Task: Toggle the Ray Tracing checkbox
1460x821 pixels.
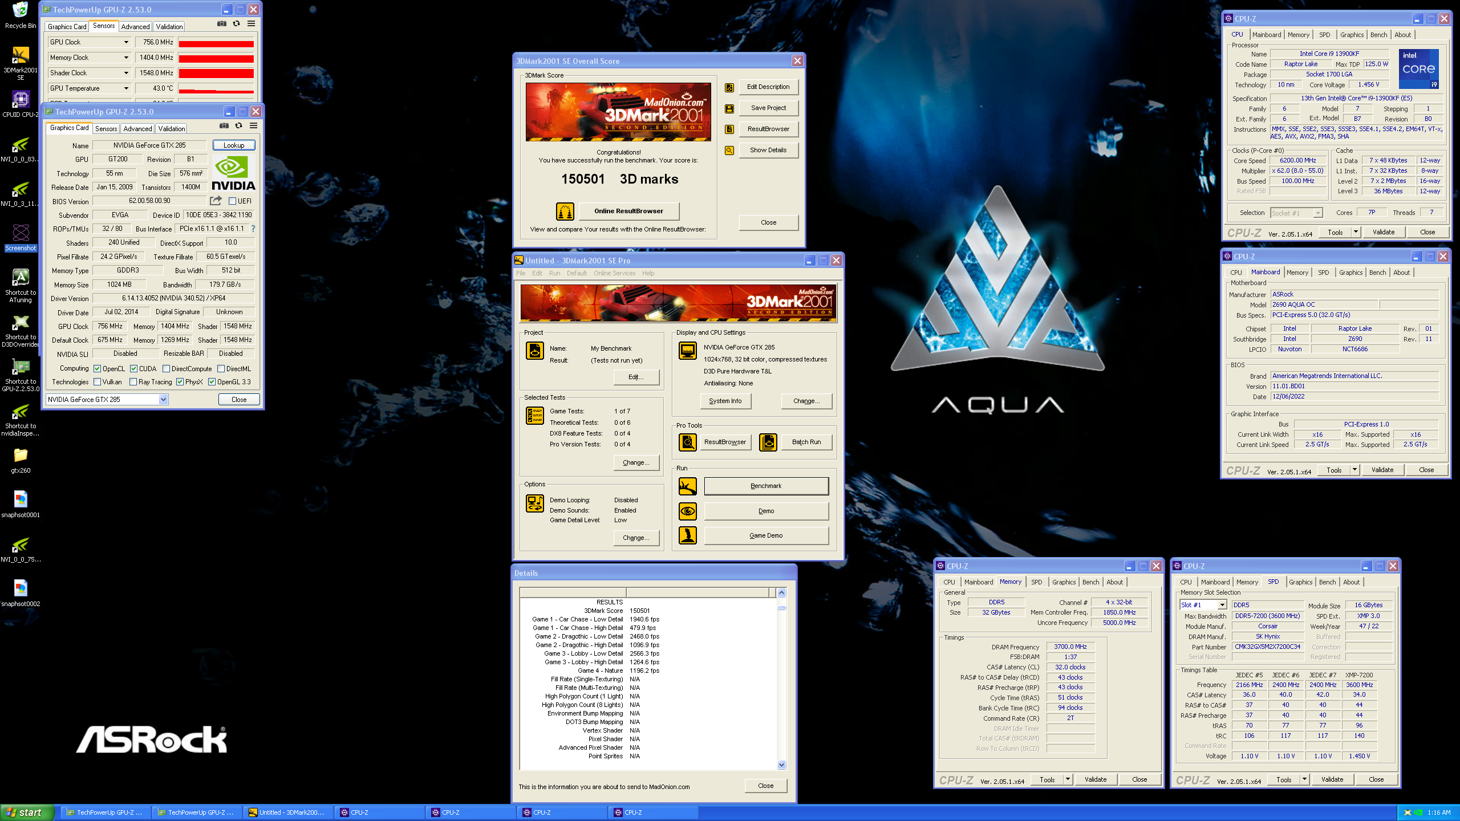Action: [x=133, y=382]
